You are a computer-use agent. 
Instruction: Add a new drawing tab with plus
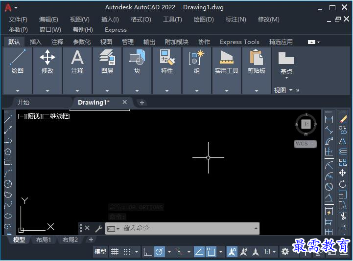point(142,103)
